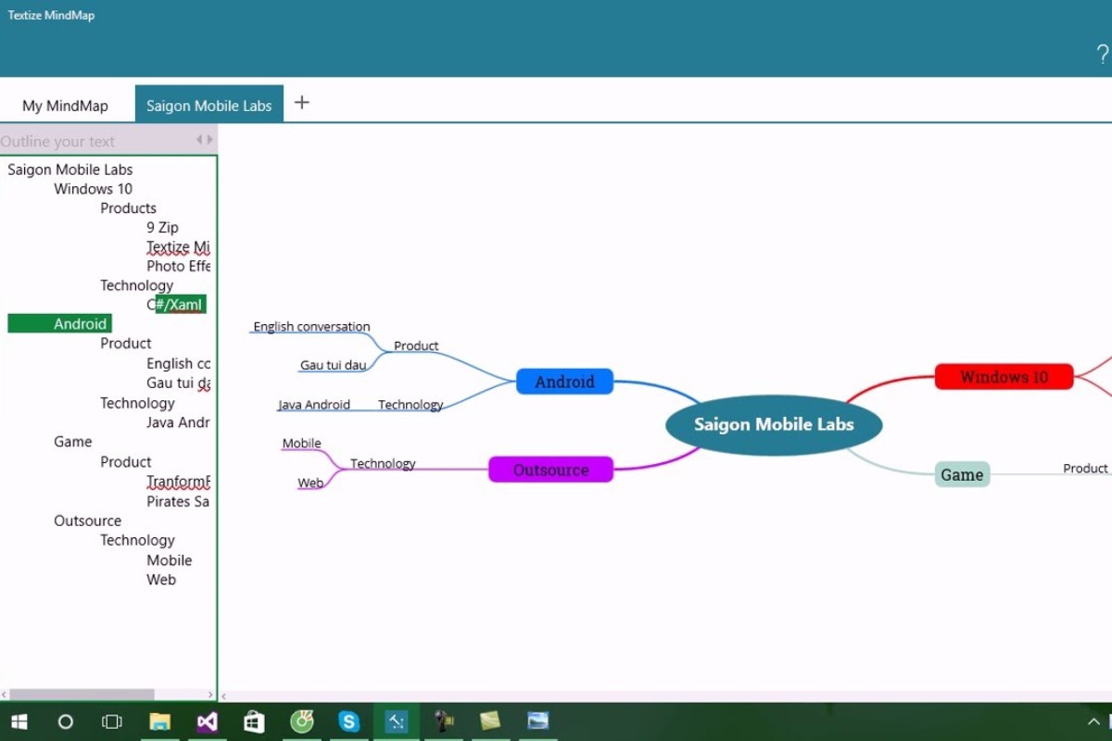Click TranformE line in outline
The image size is (1112, 741).
[178, 482]
